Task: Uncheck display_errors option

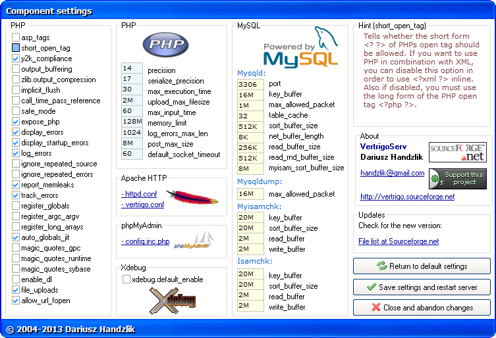Action: (x=16, y=132)
